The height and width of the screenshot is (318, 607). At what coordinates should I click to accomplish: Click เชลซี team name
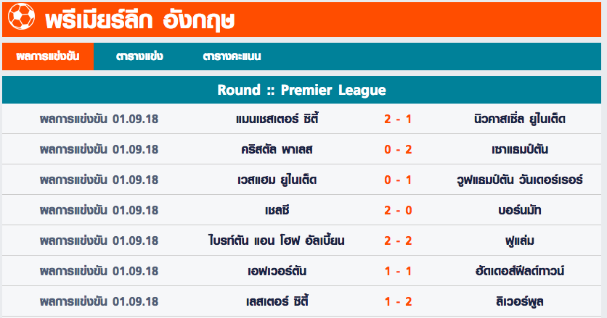277,210
